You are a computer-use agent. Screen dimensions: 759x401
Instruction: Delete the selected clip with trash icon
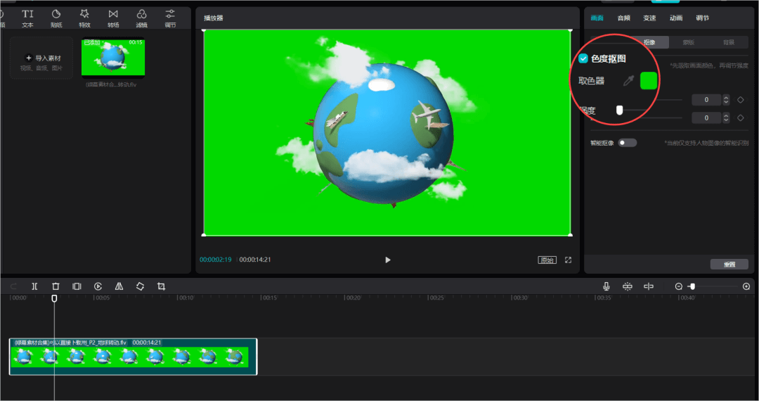(x=56, y=286)
